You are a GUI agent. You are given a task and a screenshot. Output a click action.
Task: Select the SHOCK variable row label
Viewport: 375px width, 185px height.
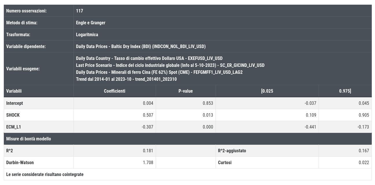click(13, 115)
